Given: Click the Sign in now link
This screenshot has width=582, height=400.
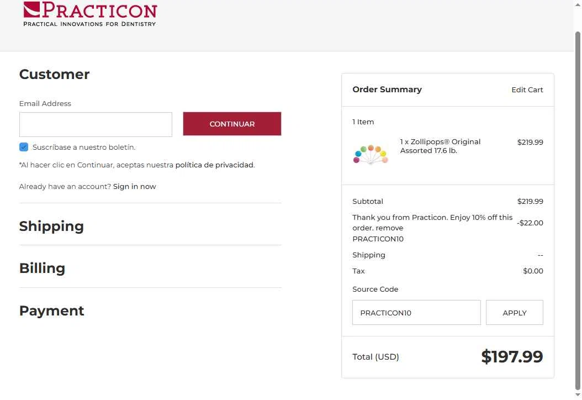Looking at the screenshot, I should click(x=134, y=186).
